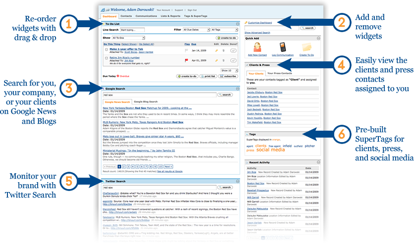
Task: Collapse the Twitter Search widget
Action: click(237, 181)
